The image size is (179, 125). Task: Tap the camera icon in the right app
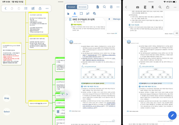coord(137,7)
